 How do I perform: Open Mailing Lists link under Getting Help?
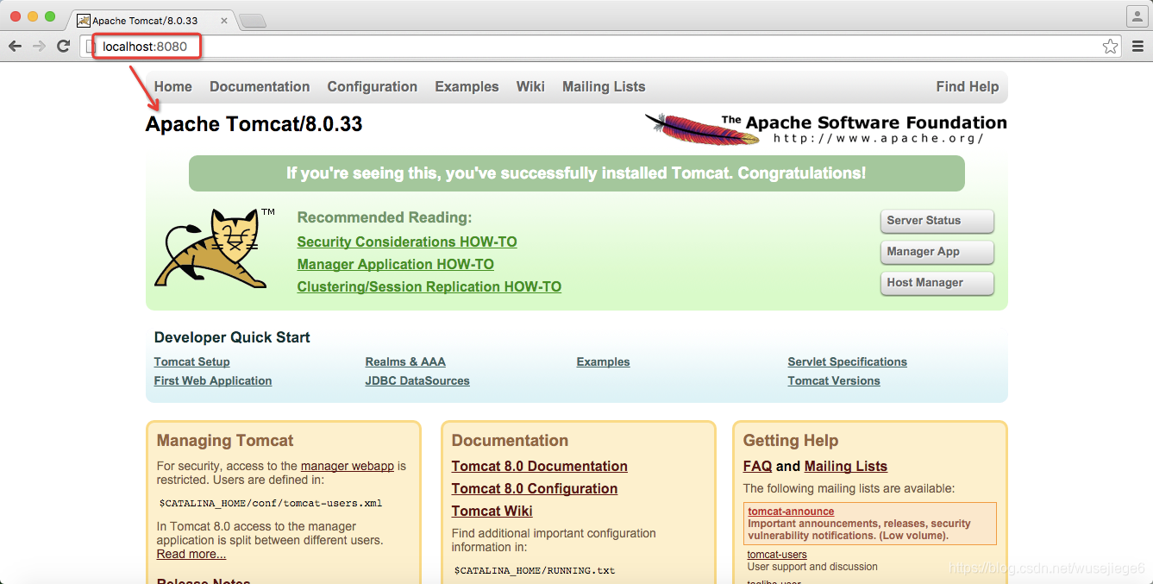pyautogui.click(x=845, y=467)
